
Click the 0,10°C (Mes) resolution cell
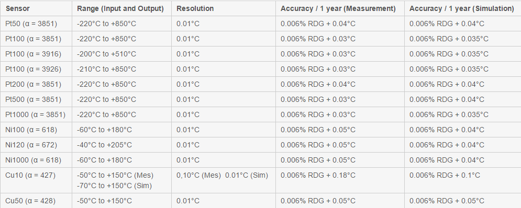tap(198, 175)
